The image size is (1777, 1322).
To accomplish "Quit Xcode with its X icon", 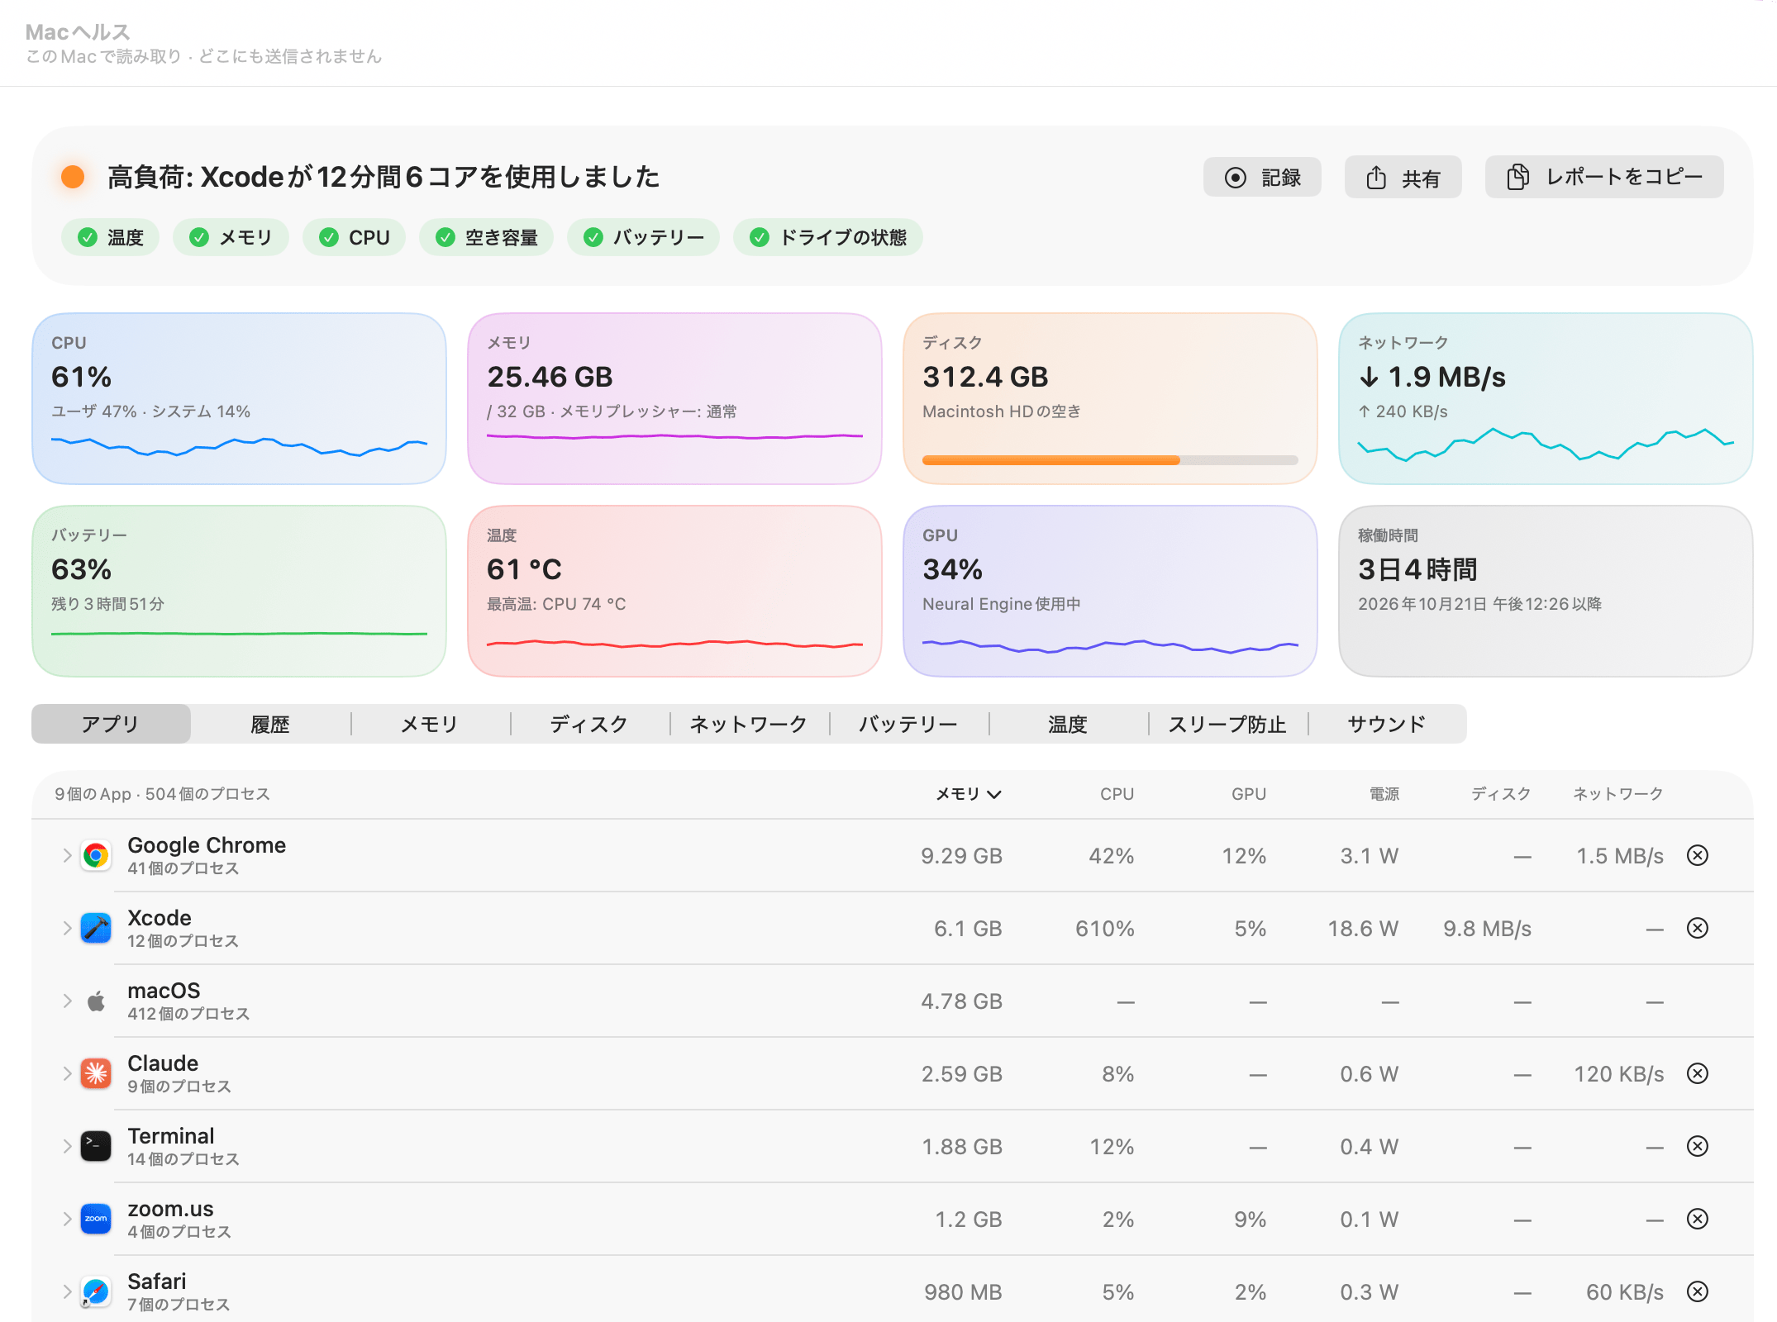I will 1698,928.
